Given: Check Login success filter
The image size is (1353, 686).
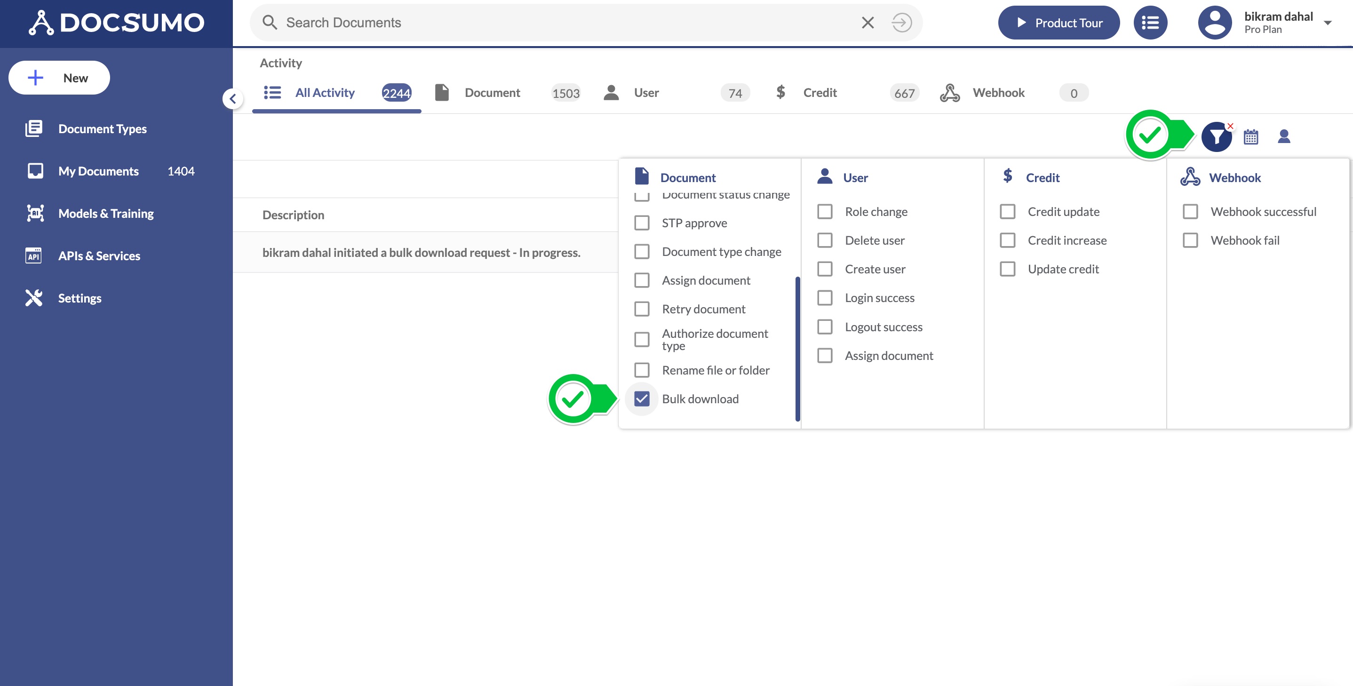Looking at the screenshot, I should 825,298.
